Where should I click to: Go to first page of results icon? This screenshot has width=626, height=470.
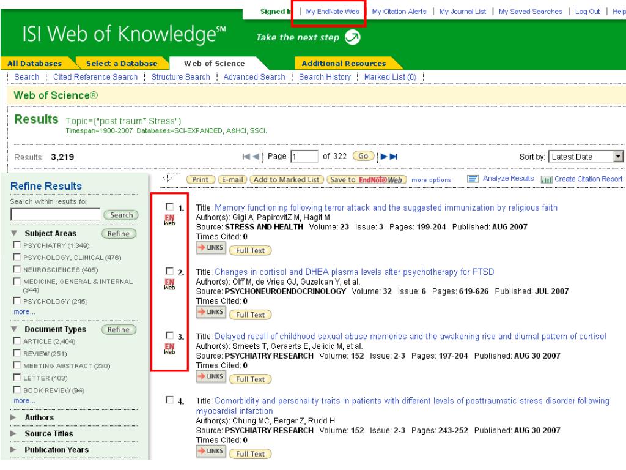pos(246,157)
